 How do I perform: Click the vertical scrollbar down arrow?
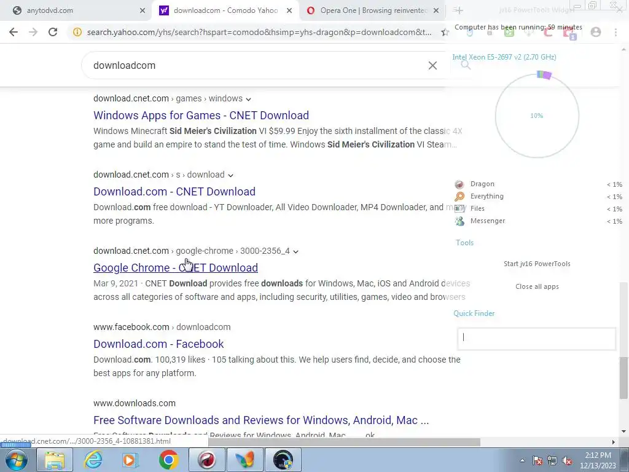[x=623, y=431]
